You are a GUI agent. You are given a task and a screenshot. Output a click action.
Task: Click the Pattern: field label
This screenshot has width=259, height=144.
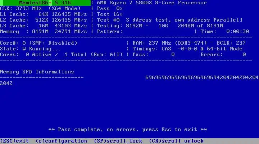[x=109, y=31]
